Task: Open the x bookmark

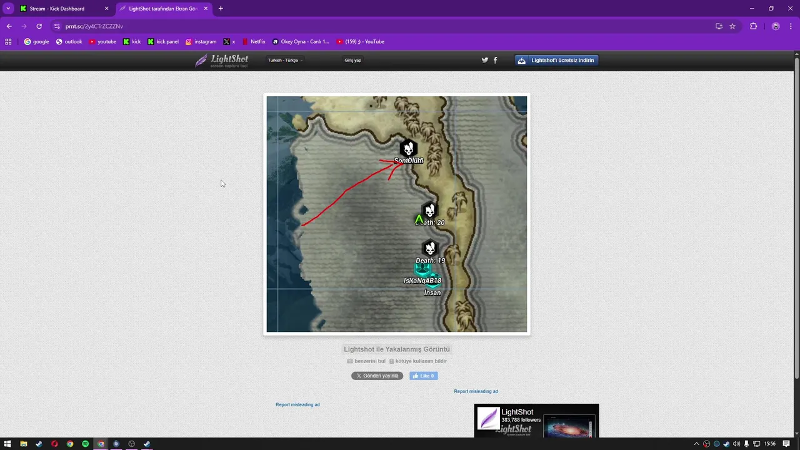Action: click(229, 42)
